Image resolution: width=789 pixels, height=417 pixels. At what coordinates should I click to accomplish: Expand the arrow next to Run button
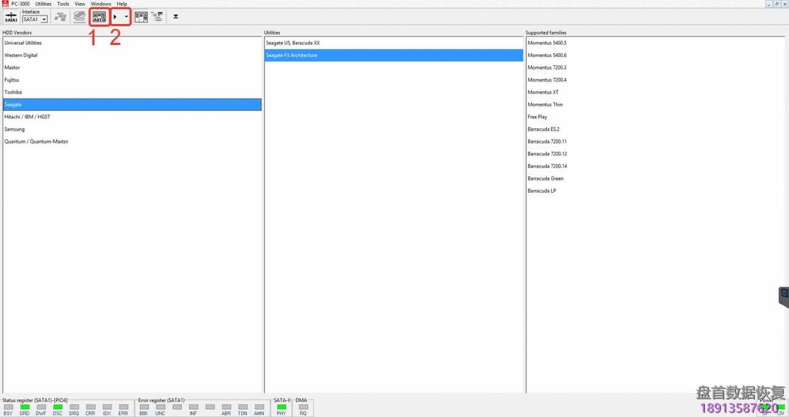click(x=126, y=17)
